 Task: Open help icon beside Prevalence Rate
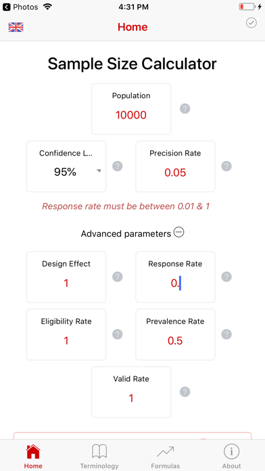pos(226,334)
